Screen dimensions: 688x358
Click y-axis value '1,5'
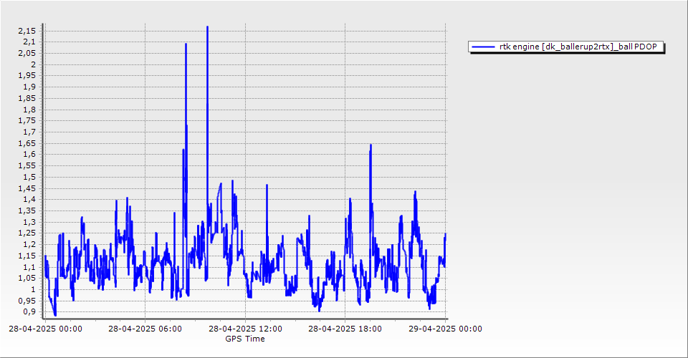pos(29,177)
